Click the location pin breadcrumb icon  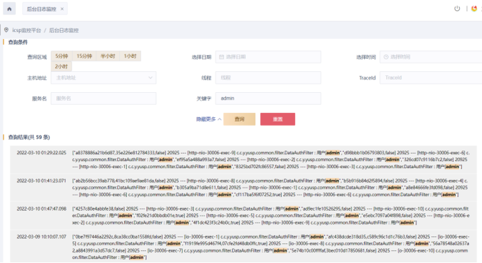coord(6,30)
